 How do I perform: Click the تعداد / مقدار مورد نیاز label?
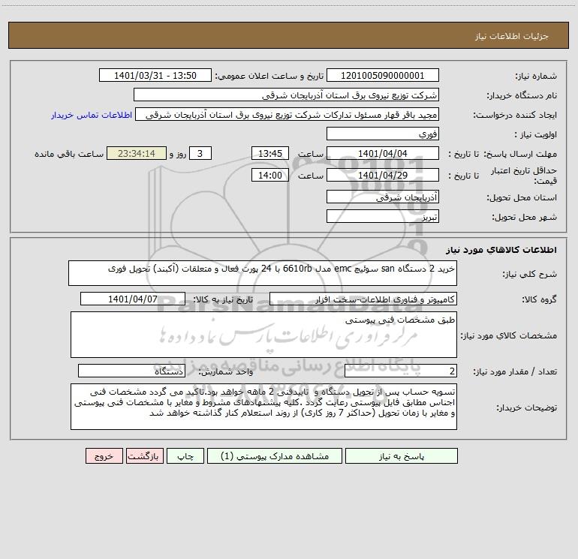click(515, 371)
